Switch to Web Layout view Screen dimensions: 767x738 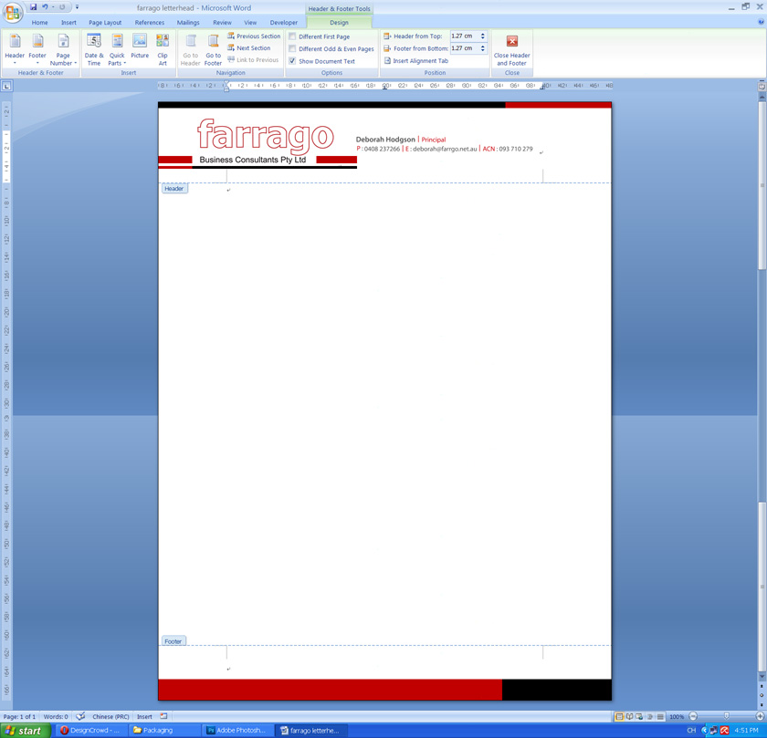click(639, 716)
